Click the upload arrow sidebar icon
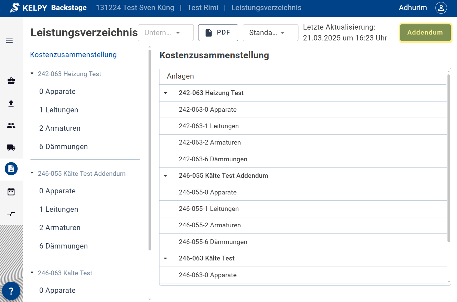Screen dimensions: 457x302 coord(11,103)
